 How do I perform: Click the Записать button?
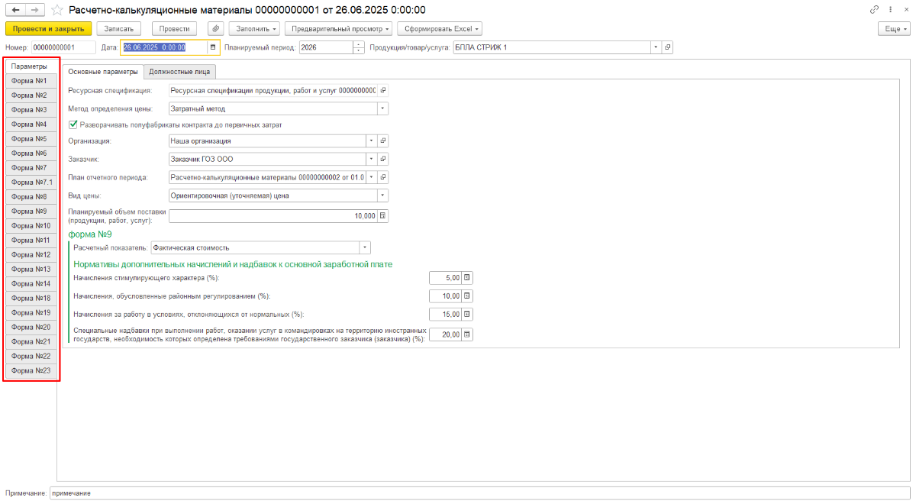point(119,28)
